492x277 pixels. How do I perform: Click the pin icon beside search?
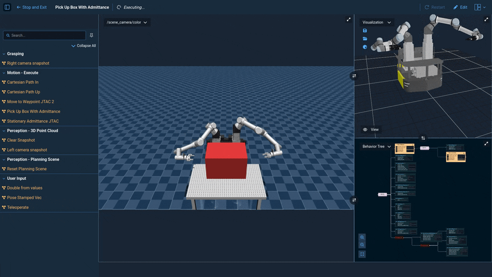click(92, 35)
